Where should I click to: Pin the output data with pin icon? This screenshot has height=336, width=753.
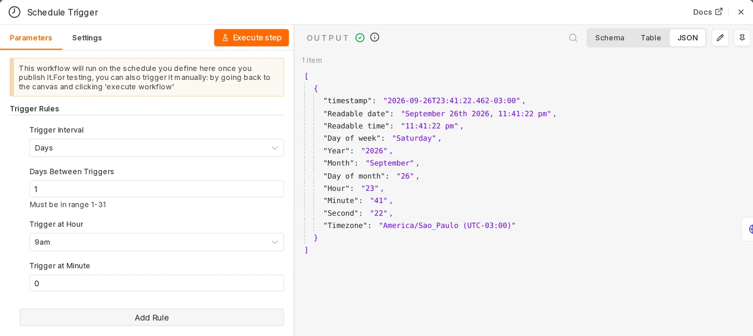click(742, 38)
